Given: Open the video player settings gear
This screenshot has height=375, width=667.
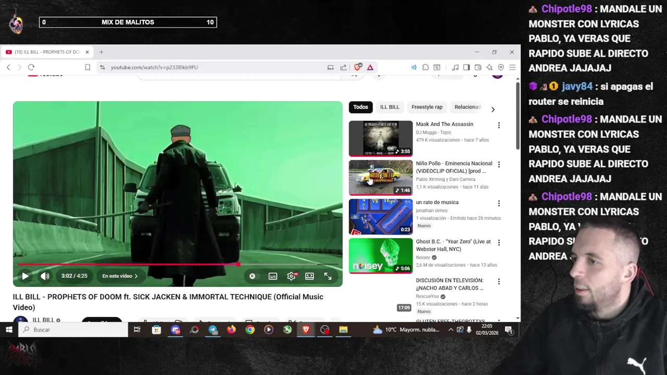Looking at the screenshot, I should pyautogui.click(x=291, y=276).
